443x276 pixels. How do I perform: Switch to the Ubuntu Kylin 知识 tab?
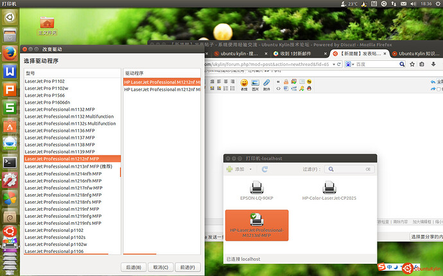click(416, 54)
